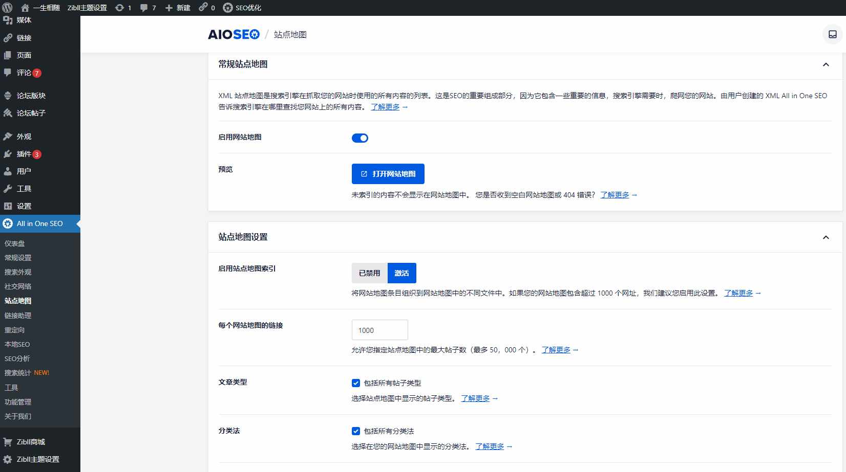
Task: Click the 外观 appearance sidebar icon
Action: (8, 136)
